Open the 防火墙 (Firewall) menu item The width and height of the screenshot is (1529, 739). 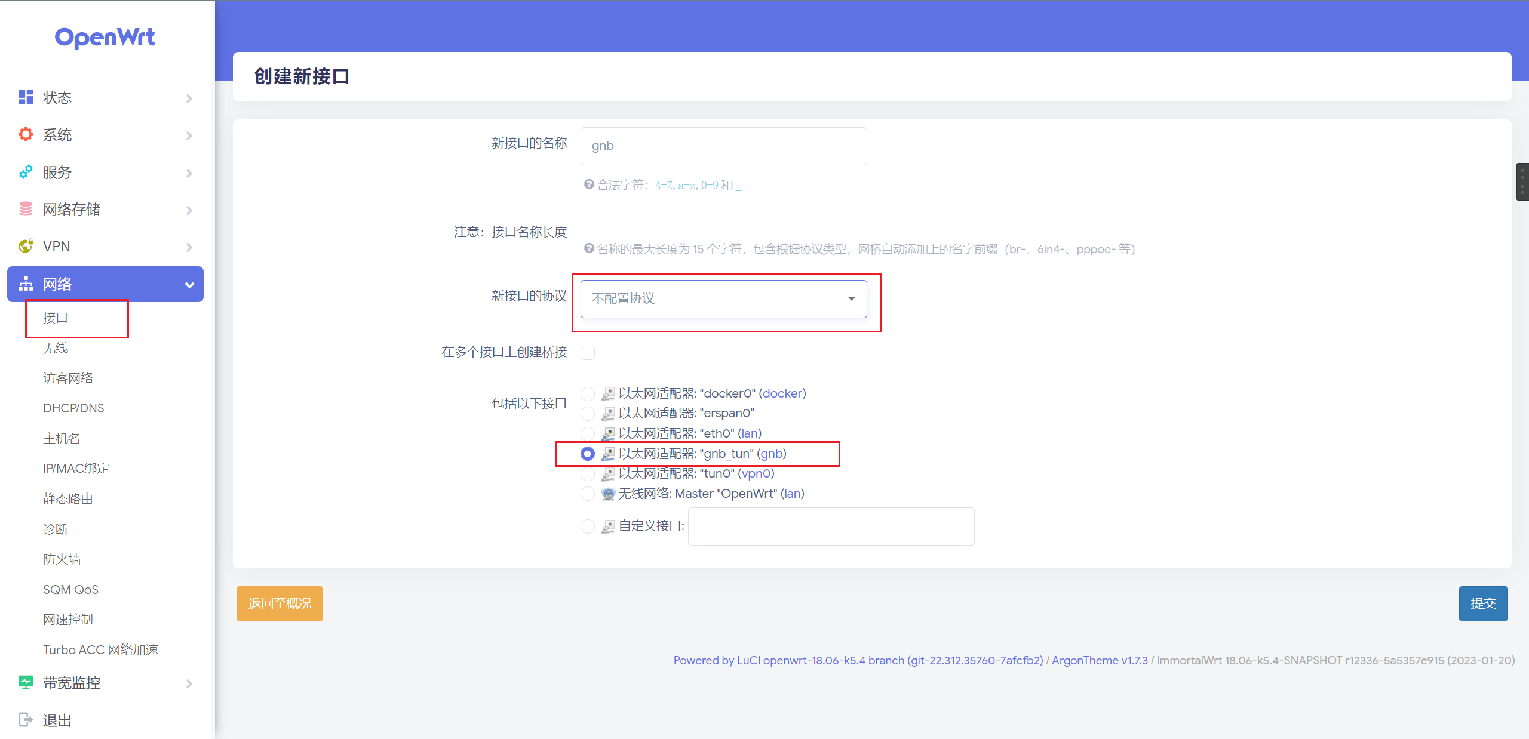click(x=62, y=559)
